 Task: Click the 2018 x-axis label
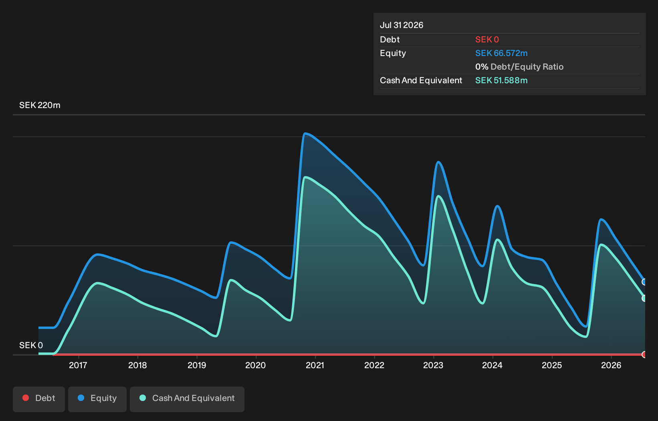137,365
